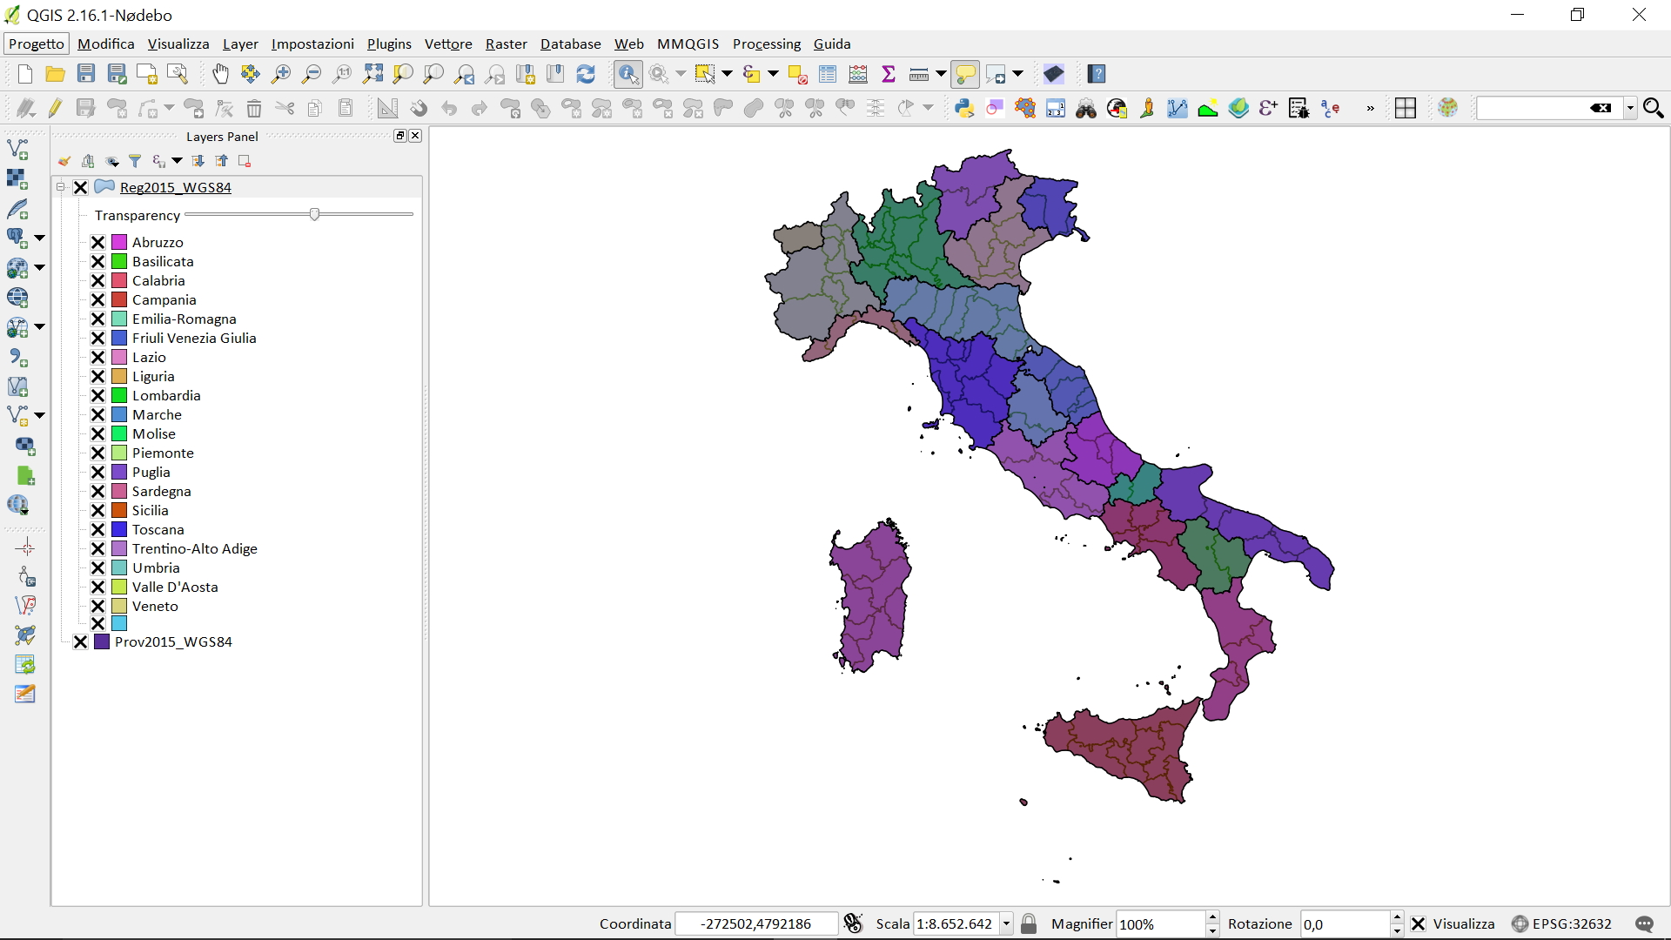Collapse the Reg2015_WGS84 layer tree
The width and height of the screenshot is (1671, 940).
click(x=61, y=187)
